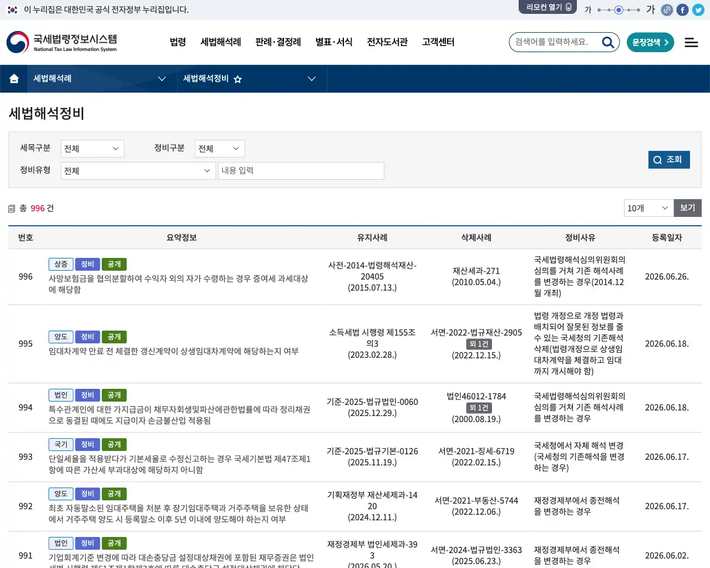Open the 세법해석례 top menu
710x568 pixels.
tap(221, 42)
